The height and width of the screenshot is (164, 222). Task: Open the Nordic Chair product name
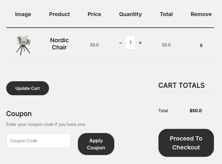click(59, 44)
